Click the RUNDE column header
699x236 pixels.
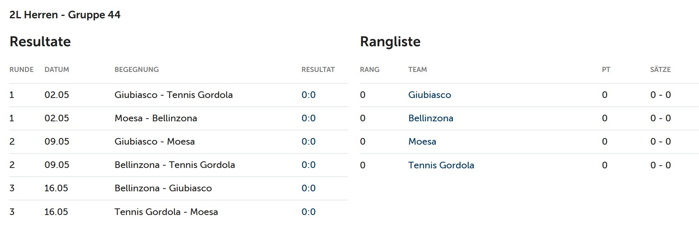coord(21,70)
